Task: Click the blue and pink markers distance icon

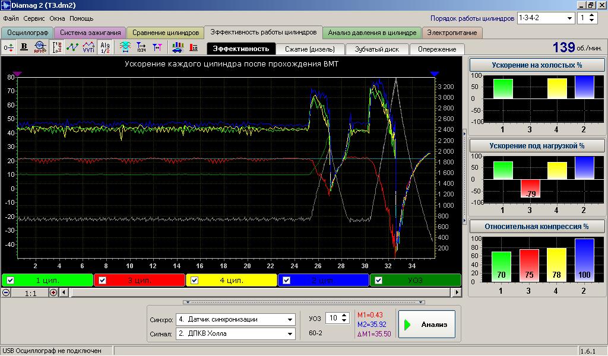Action: click(x=157, y=47)
